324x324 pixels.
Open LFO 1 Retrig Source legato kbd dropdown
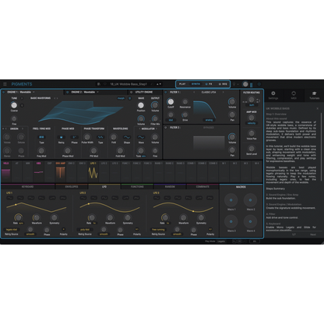(x=12, y=230)
